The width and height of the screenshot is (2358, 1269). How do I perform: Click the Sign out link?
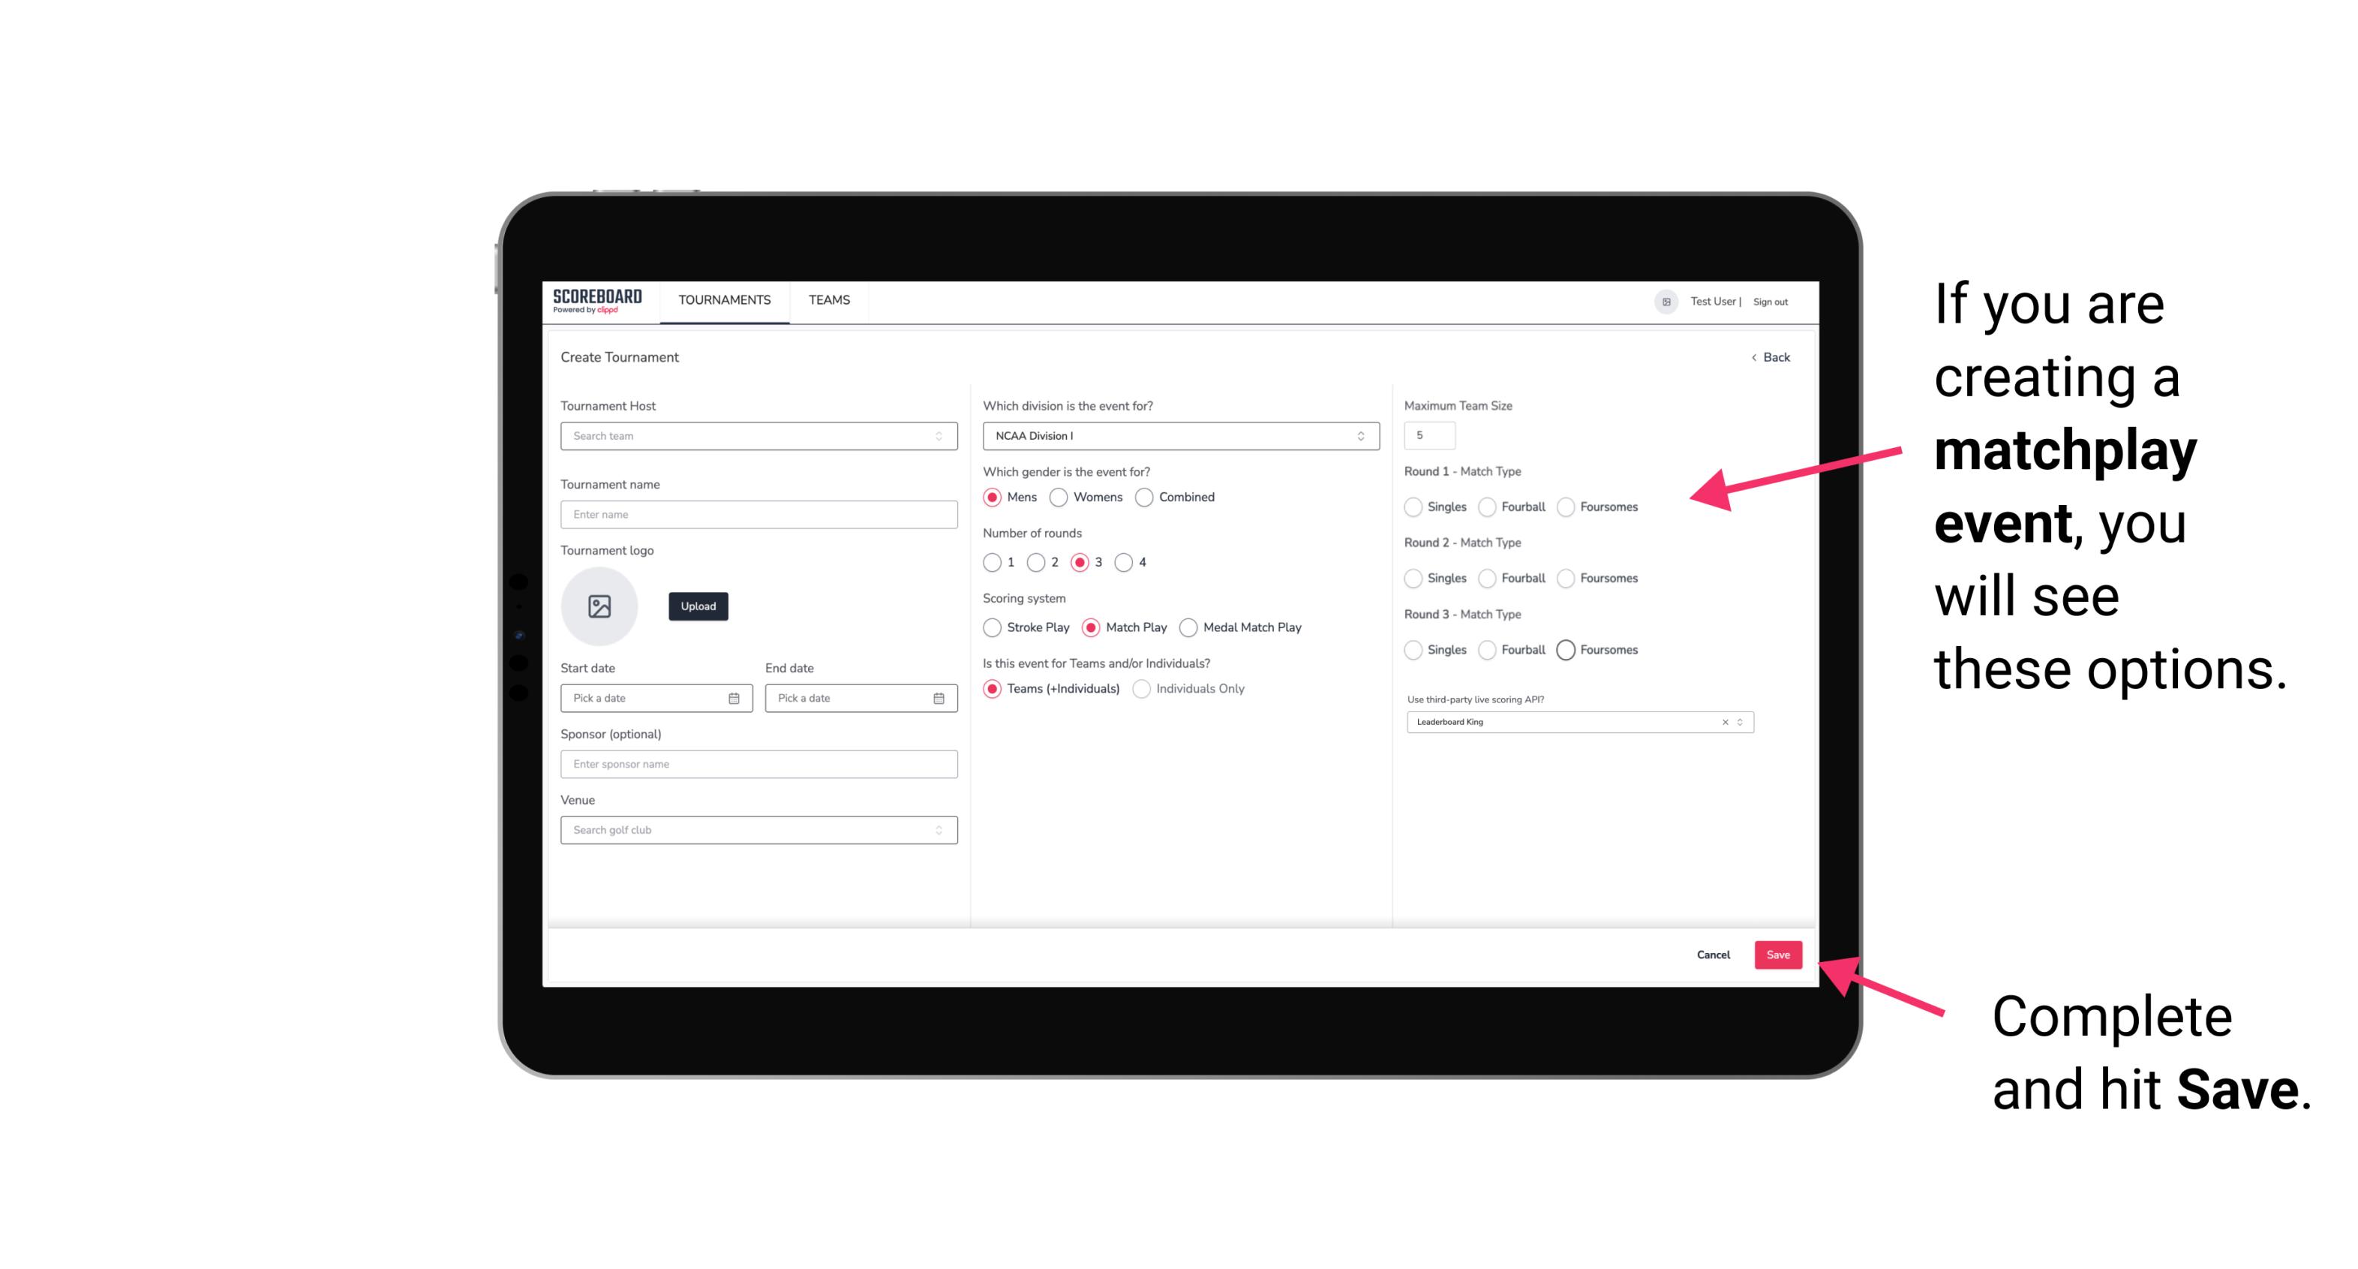(1771, 300)
